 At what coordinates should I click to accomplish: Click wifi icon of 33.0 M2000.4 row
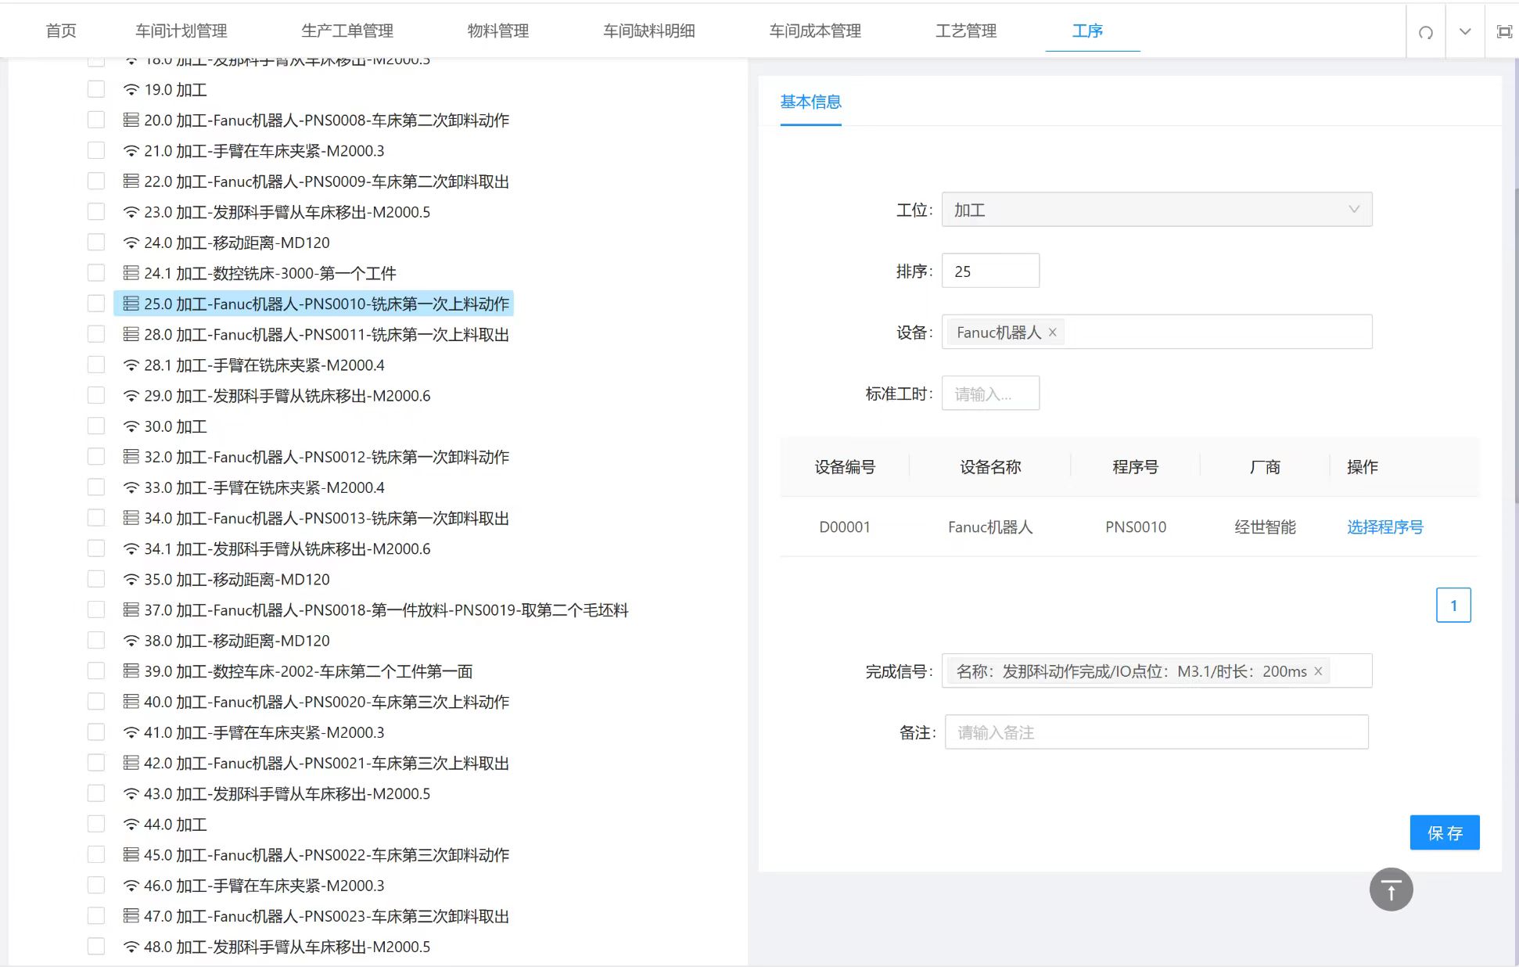131,487
